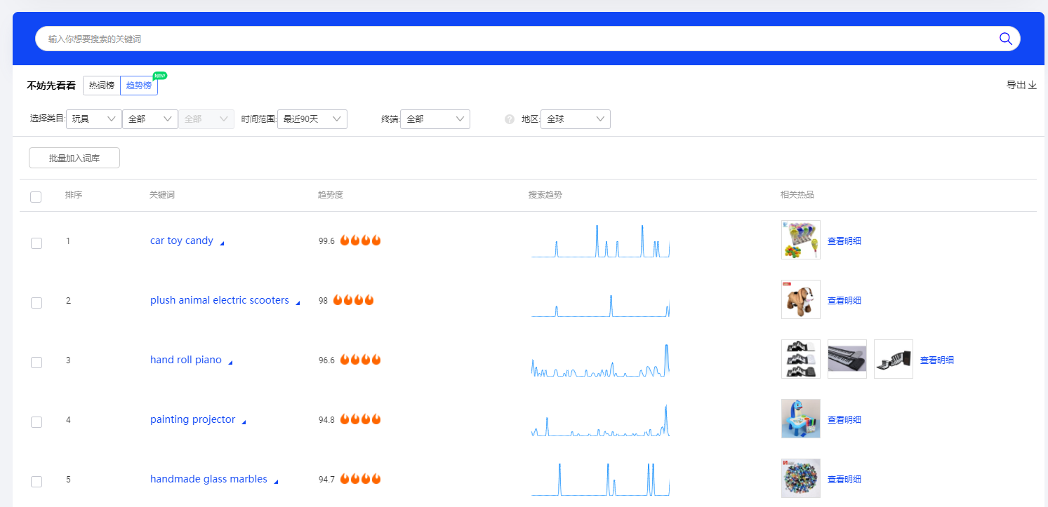The width and height of the screenshot is (1048, 507).
Task: Open the 玩具 category dropdown
Action: (x=93, y=119)
